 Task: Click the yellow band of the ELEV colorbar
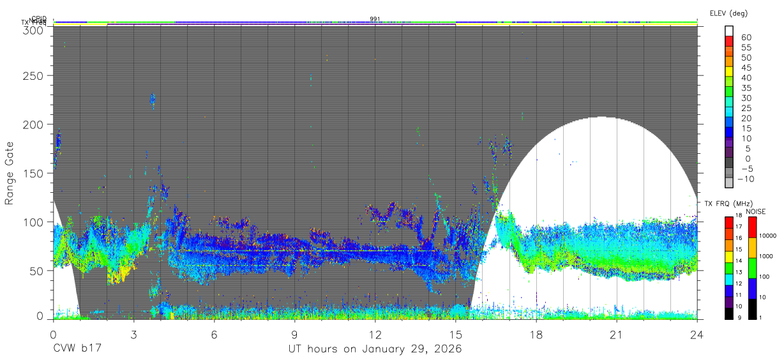tap(729, 72)
